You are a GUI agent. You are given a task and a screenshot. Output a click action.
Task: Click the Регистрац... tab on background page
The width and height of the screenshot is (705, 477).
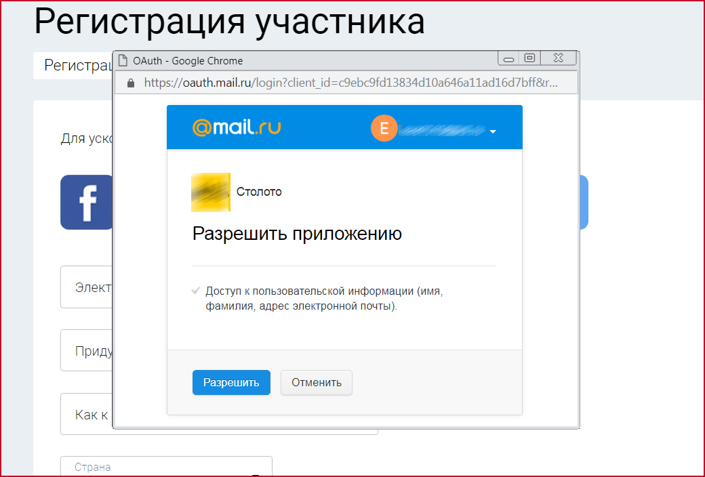click(x=73, y=66)
